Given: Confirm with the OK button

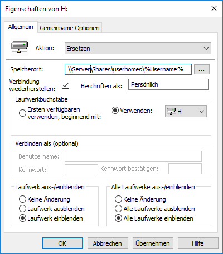Looking at the screenshot, I should point(62,243).
